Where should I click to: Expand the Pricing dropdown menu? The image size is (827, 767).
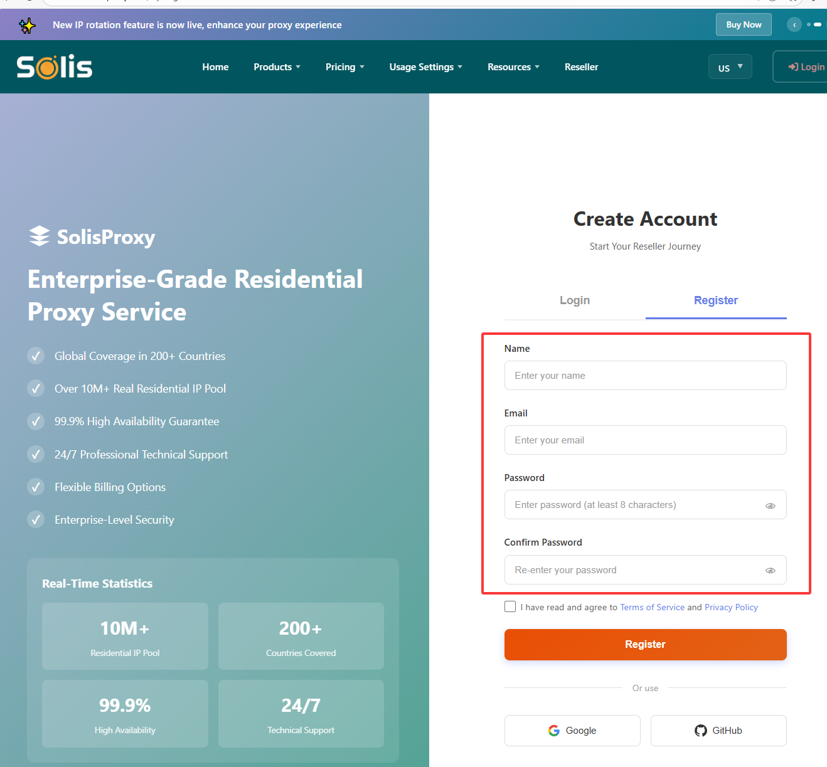(x=344, y=67)
